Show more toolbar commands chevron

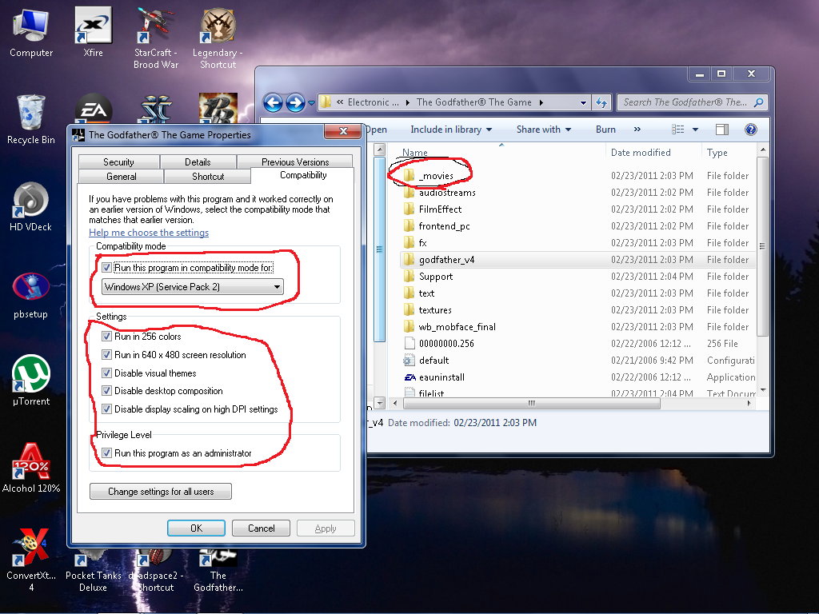(x=637, y=130)
